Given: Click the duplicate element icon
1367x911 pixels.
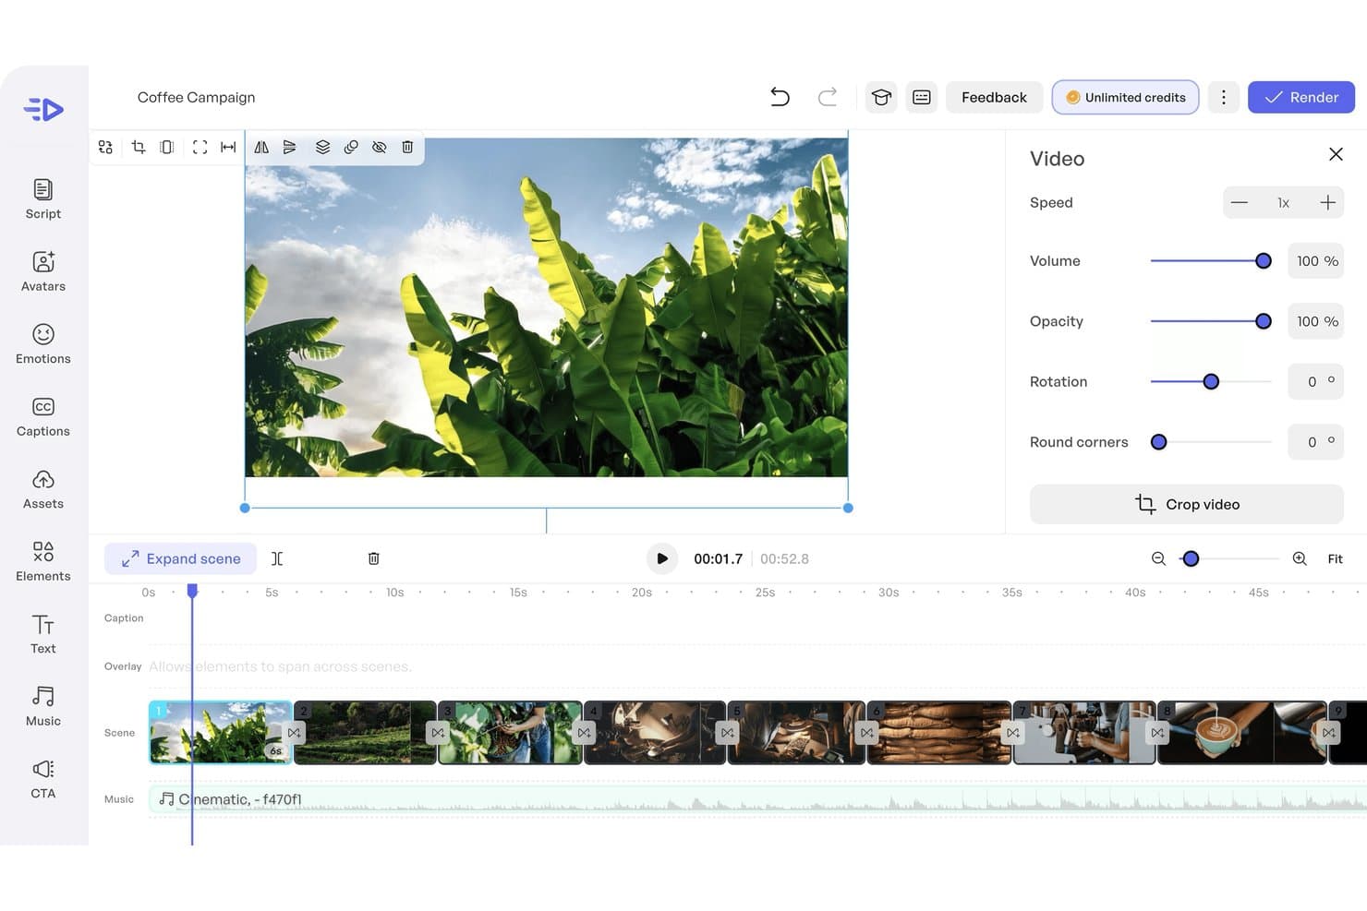Looking at the screenshot, I should click(x=351, y=147).
